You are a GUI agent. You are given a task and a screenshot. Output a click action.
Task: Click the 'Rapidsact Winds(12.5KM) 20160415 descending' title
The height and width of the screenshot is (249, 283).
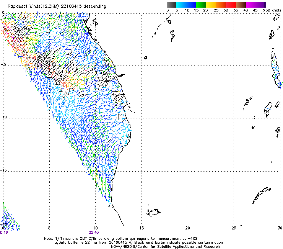(57, 7)
